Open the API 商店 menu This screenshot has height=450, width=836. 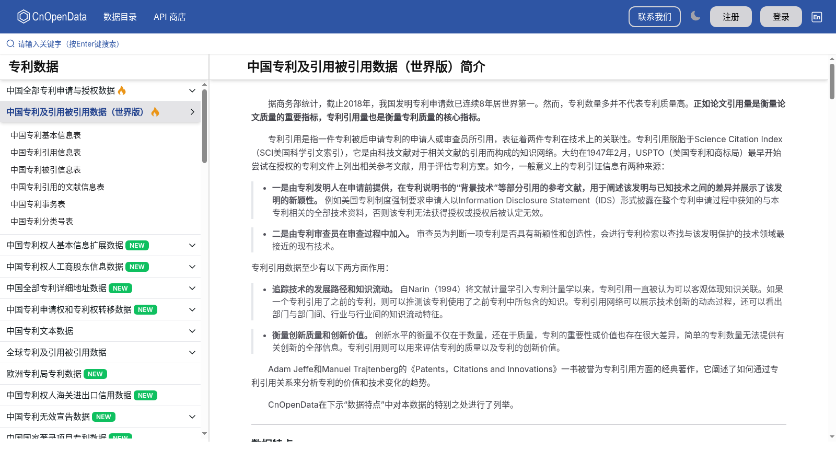tap(170, 17)
